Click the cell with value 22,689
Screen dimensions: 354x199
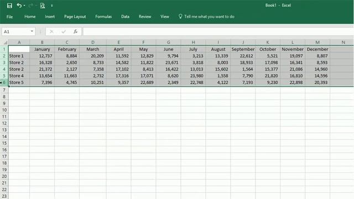coord(143,82)
